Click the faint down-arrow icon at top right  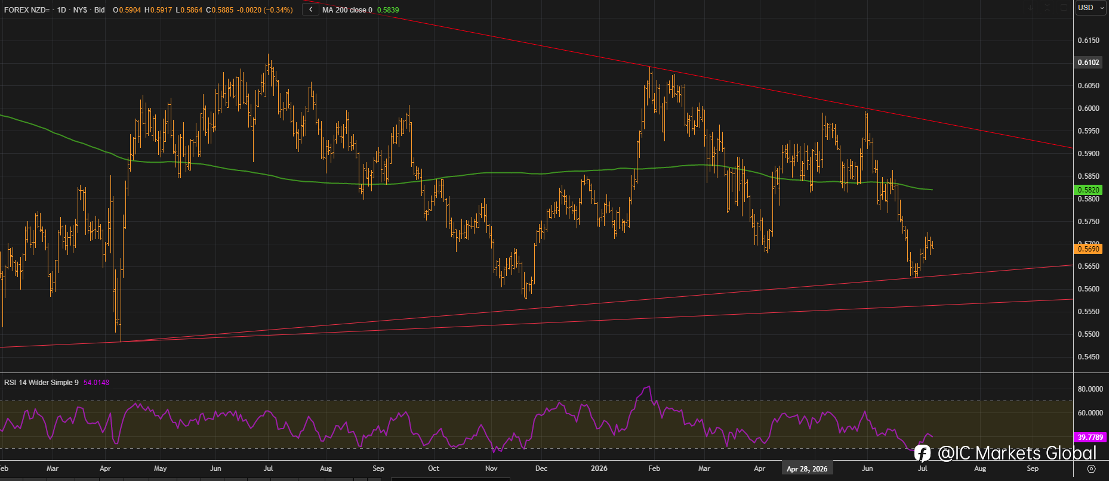(x=1031, y=8)
